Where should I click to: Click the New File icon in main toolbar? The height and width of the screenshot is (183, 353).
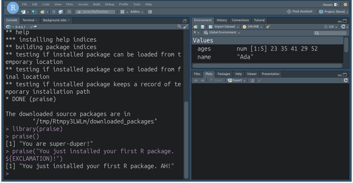(x=23, y=12)
